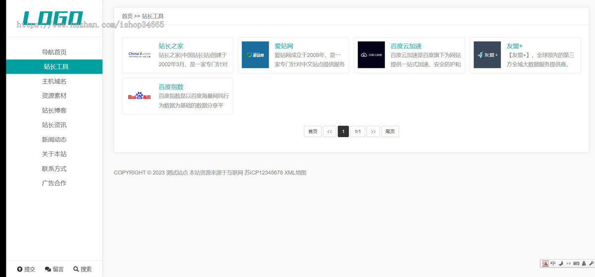595x277 pixels.
Task: Select the 站长工具 sidebar item
Action: (54, 67)
